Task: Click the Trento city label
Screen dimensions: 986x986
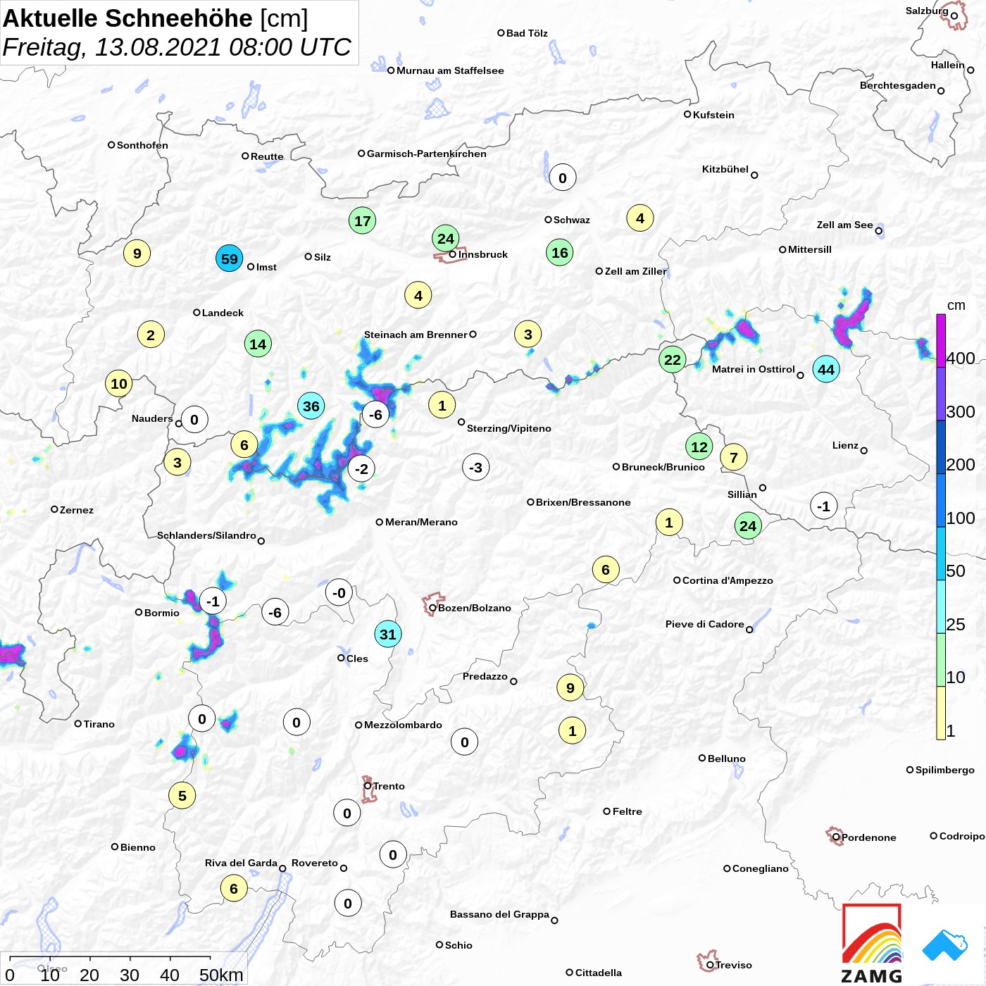Action: point(389,786)
